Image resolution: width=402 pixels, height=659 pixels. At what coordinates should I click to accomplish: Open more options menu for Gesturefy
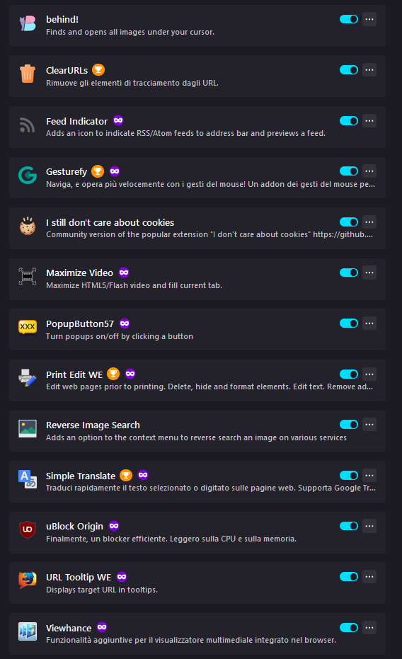coord(369,171)
